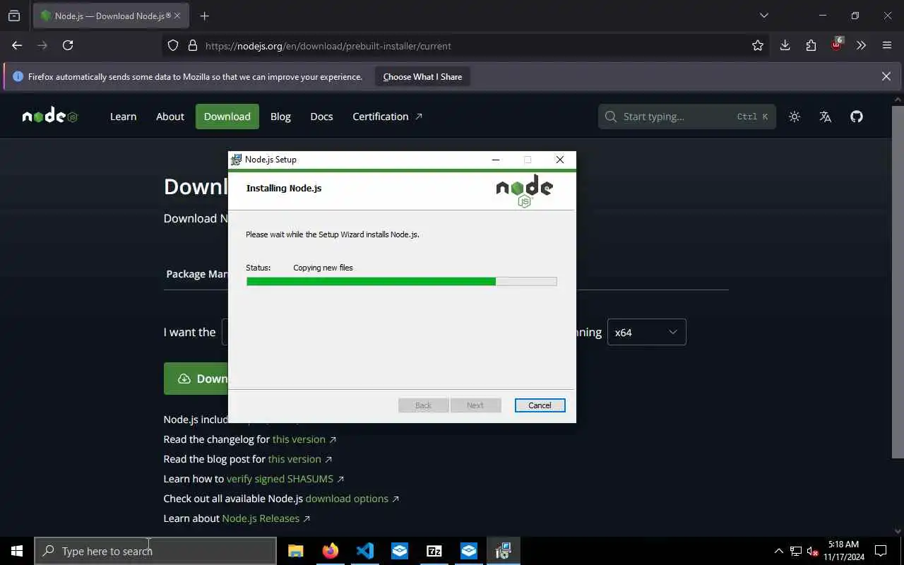Open the notification center icon
The width and height of the screenshot is (904, 565).
[x=881, y=551]
